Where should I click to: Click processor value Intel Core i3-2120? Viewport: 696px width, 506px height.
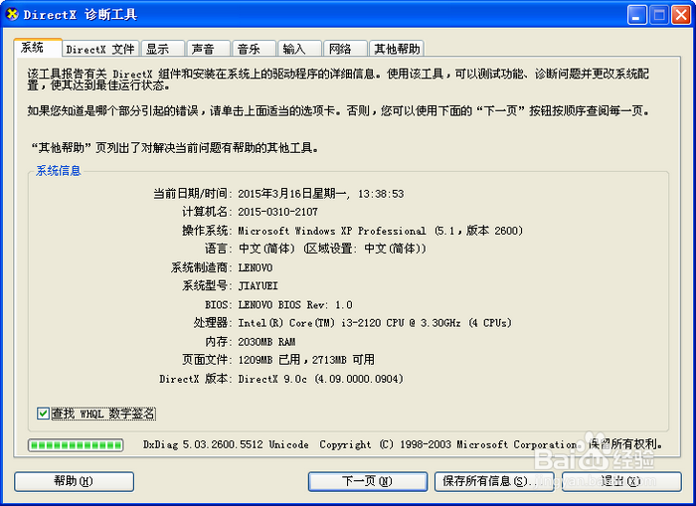click(375, 323)
